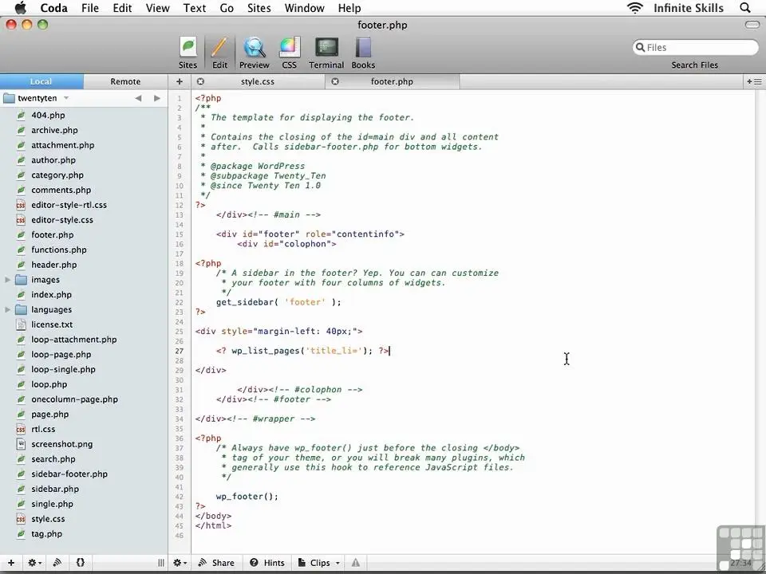This screenshot has width=766, height=574.
Task: Expand the images folder
Action: [x=7, y=280]
